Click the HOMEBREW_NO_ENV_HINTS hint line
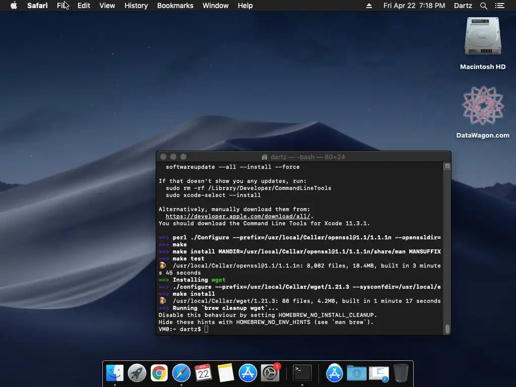Image resolution: width=516 pixels, height=387 pixels. pos(266,322)
